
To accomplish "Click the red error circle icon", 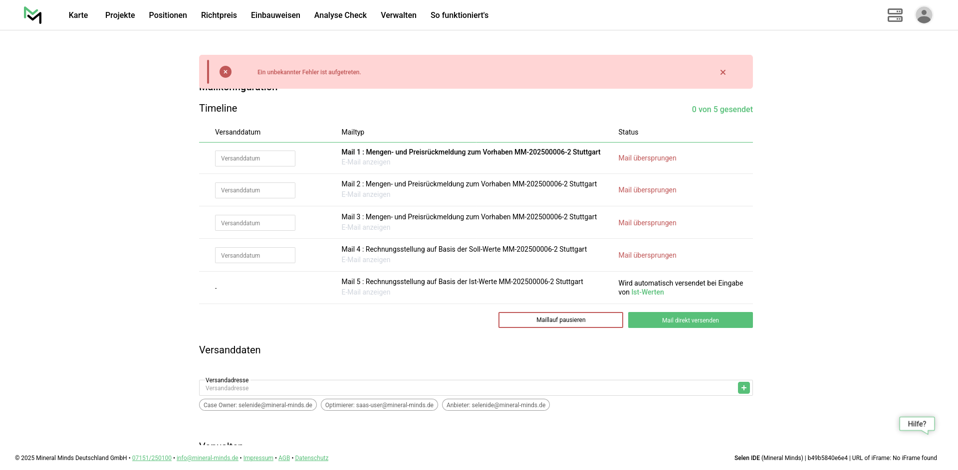I will [226, 72].
